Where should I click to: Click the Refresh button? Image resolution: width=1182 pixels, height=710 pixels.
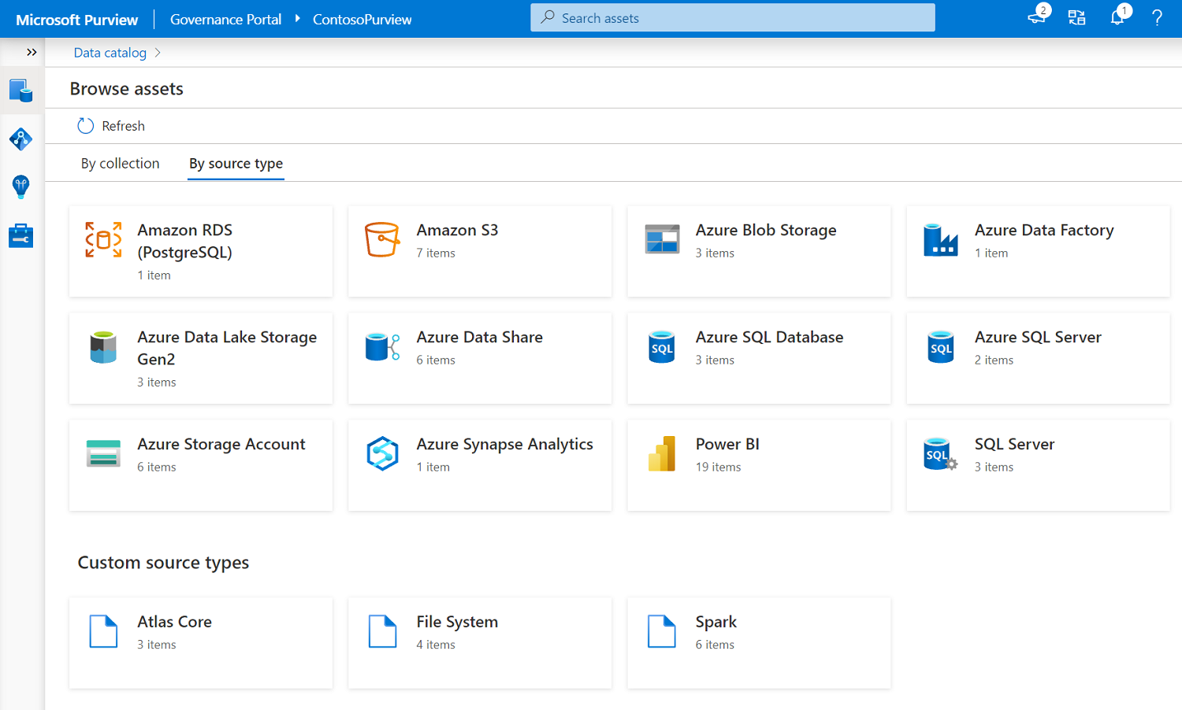[112, 126]
